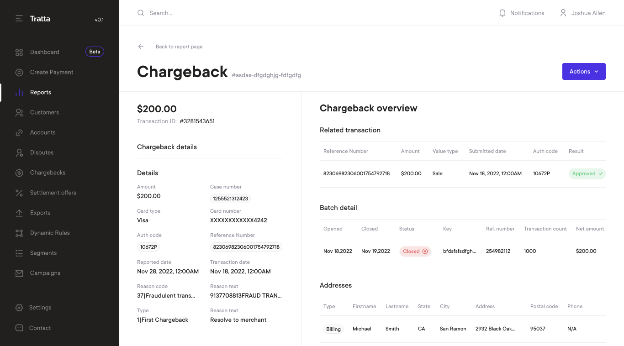Click transaction ID #3281543651
The image size is (624, 346).
[x=197, y=121]
